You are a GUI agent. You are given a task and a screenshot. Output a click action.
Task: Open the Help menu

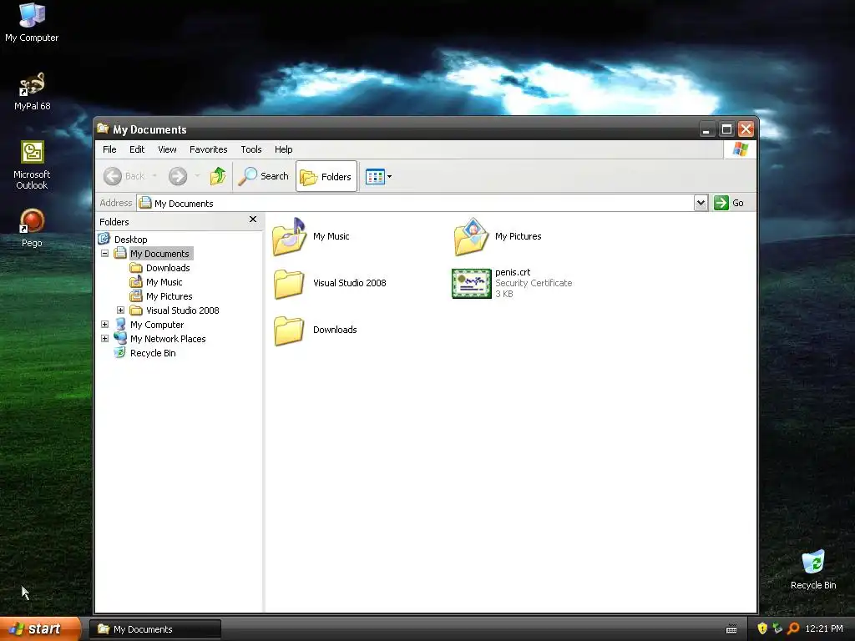pyautogui.click(x=284, y=149)
